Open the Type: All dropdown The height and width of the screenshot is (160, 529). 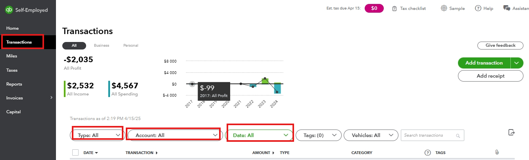[x=97, y=135]
